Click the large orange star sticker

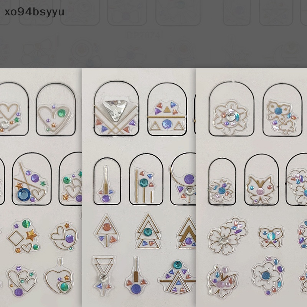[32, 235]
